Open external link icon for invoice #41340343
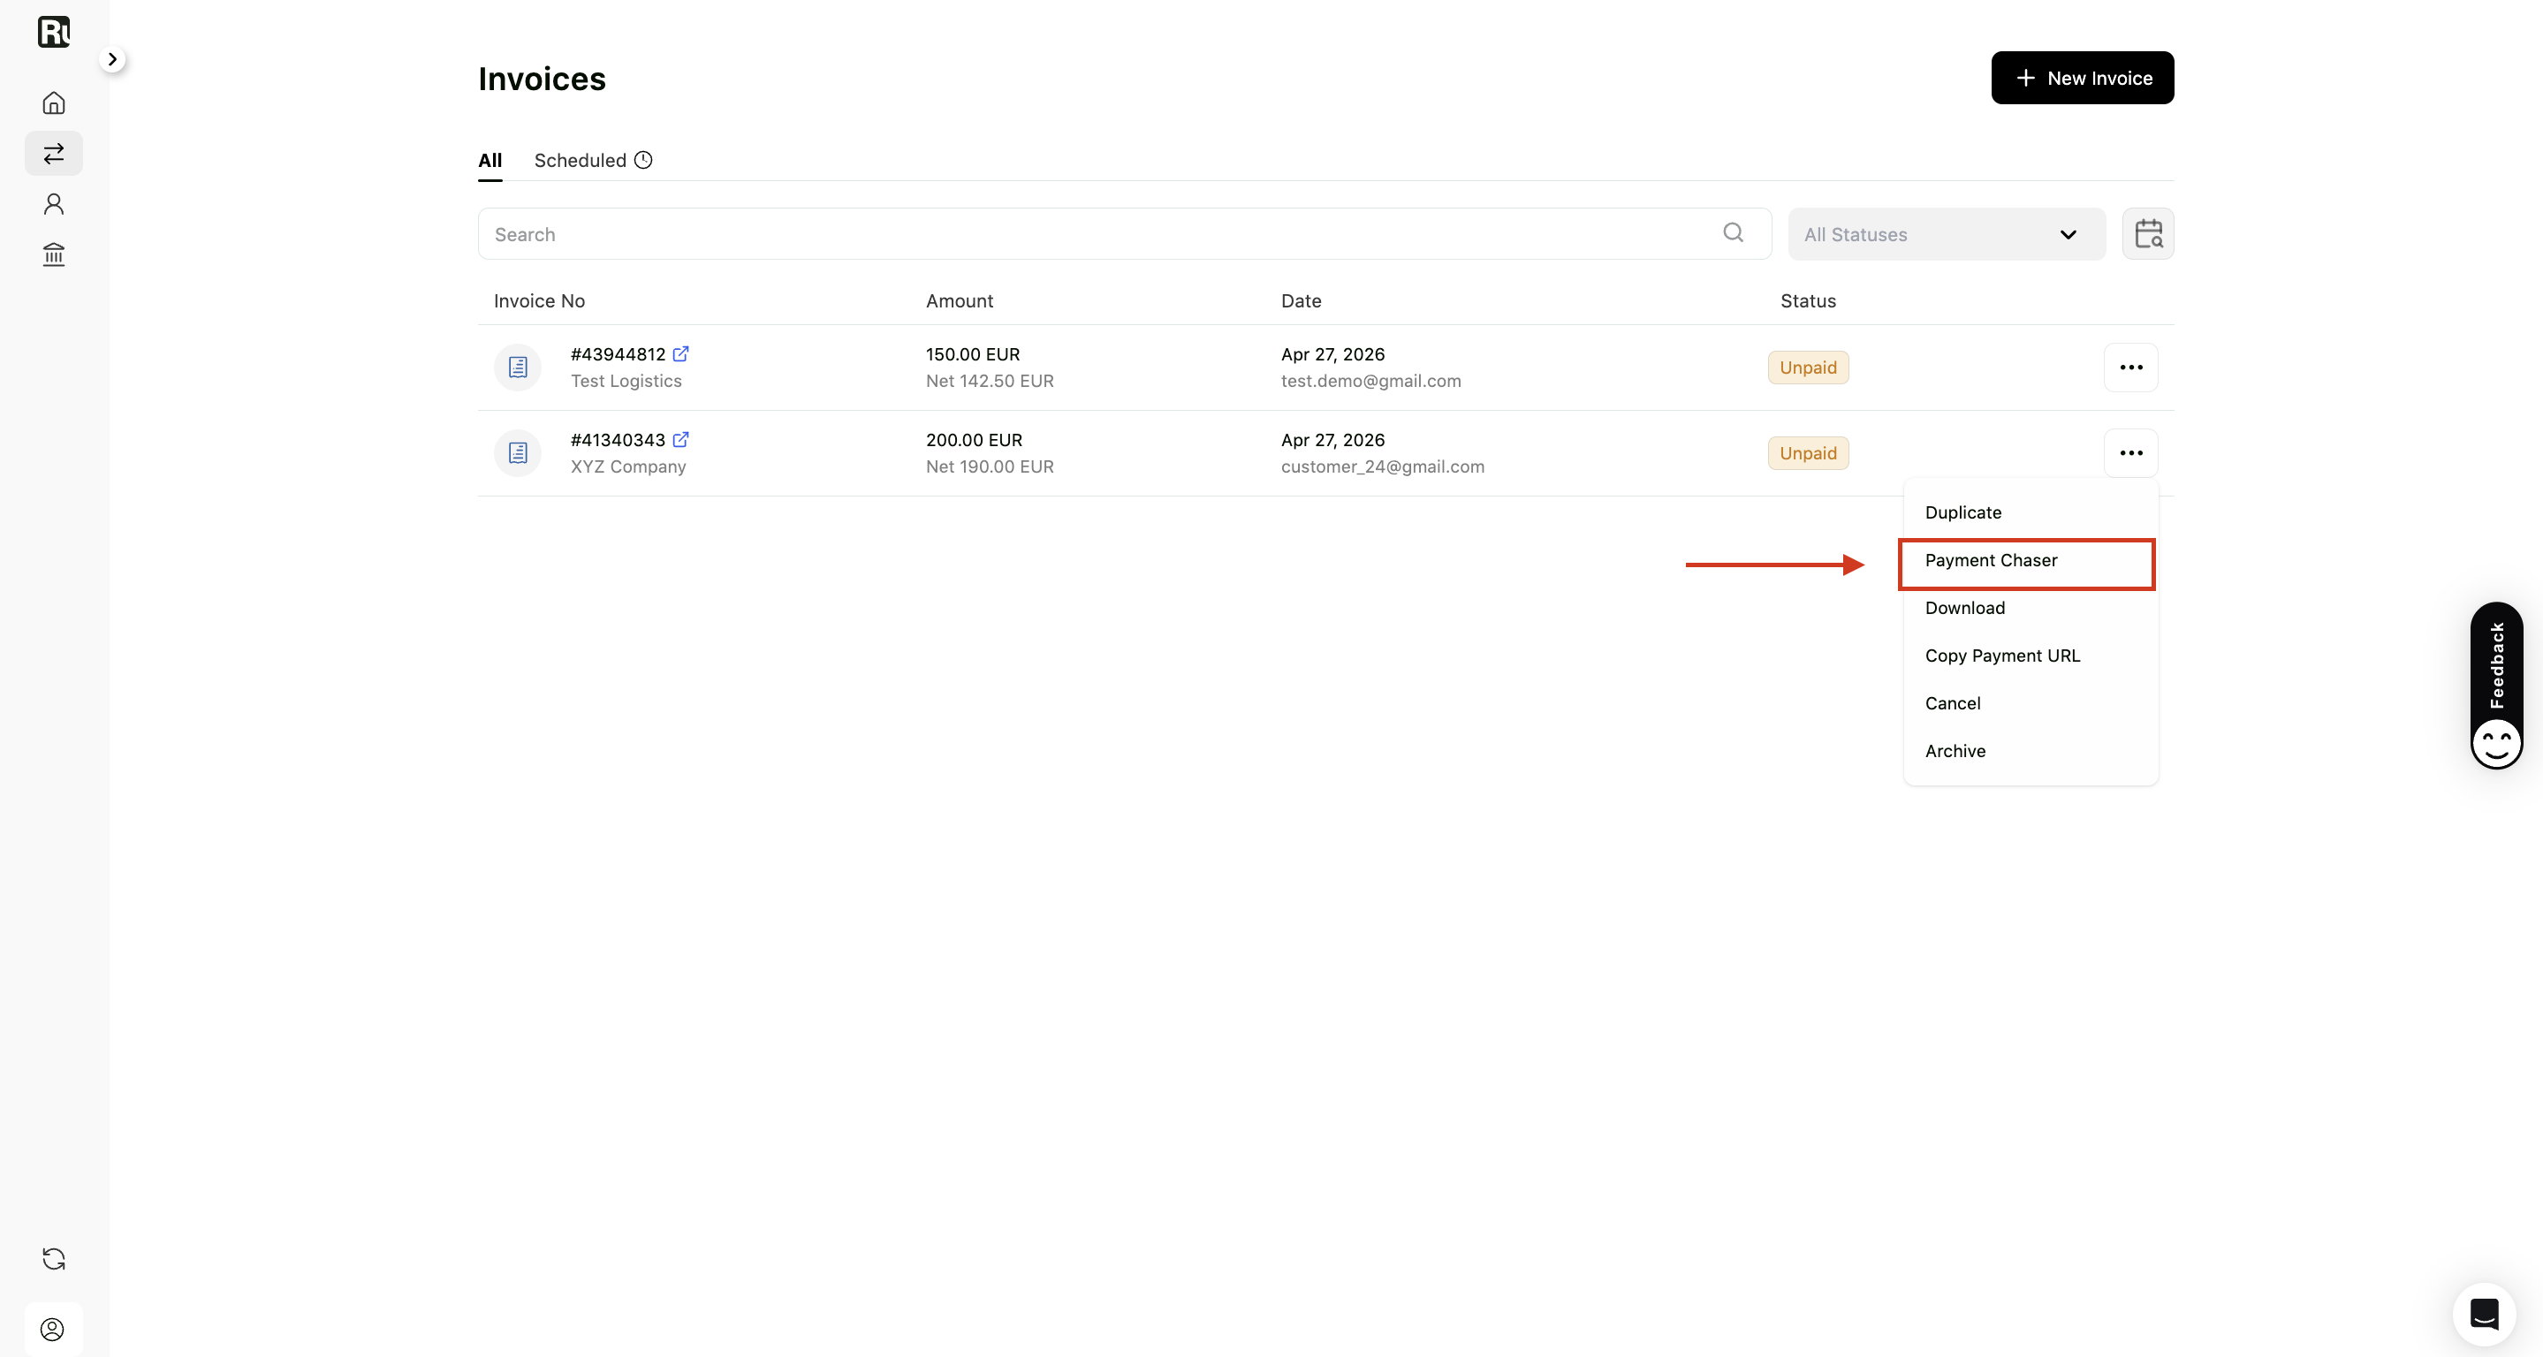Image resolution: width=2543 pixels, height=1357 pixels. 681,439
